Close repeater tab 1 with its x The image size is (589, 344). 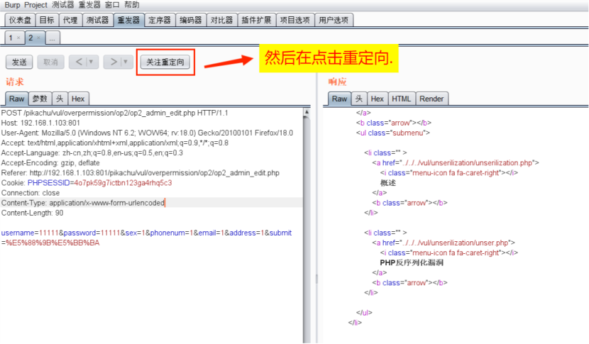18,38
